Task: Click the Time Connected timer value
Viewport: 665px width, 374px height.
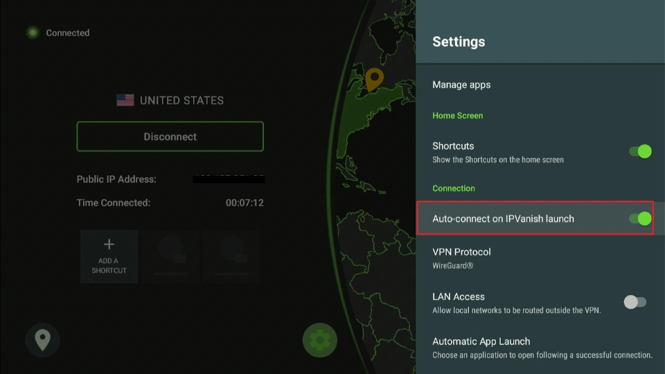Action: (x=245, y=203)
